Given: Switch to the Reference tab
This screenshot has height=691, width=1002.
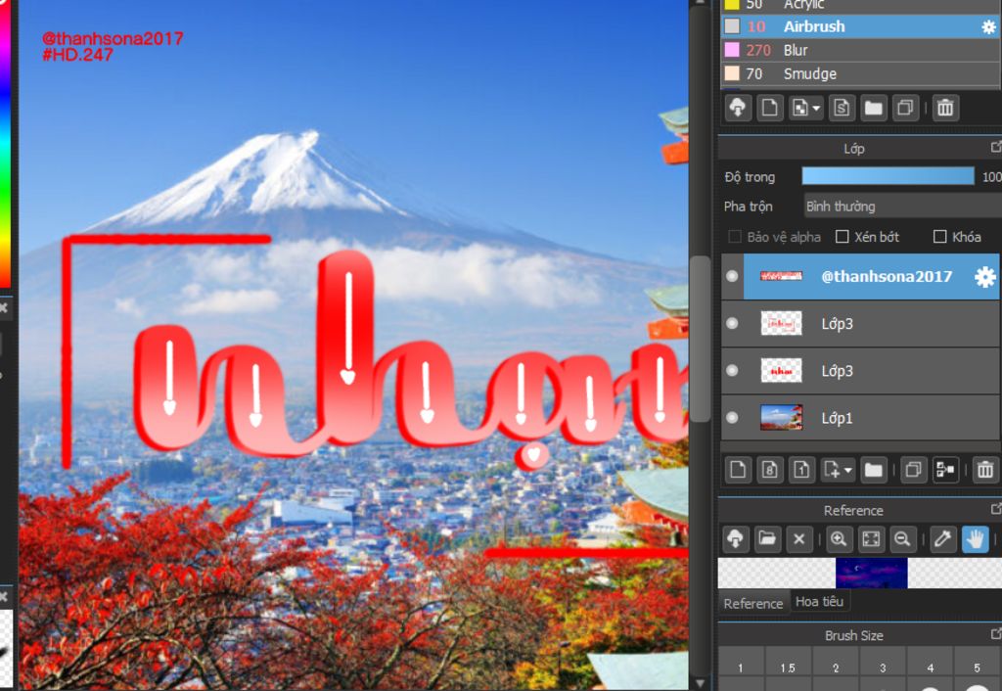Looking at the screenshot, I should tap(753, 604).
